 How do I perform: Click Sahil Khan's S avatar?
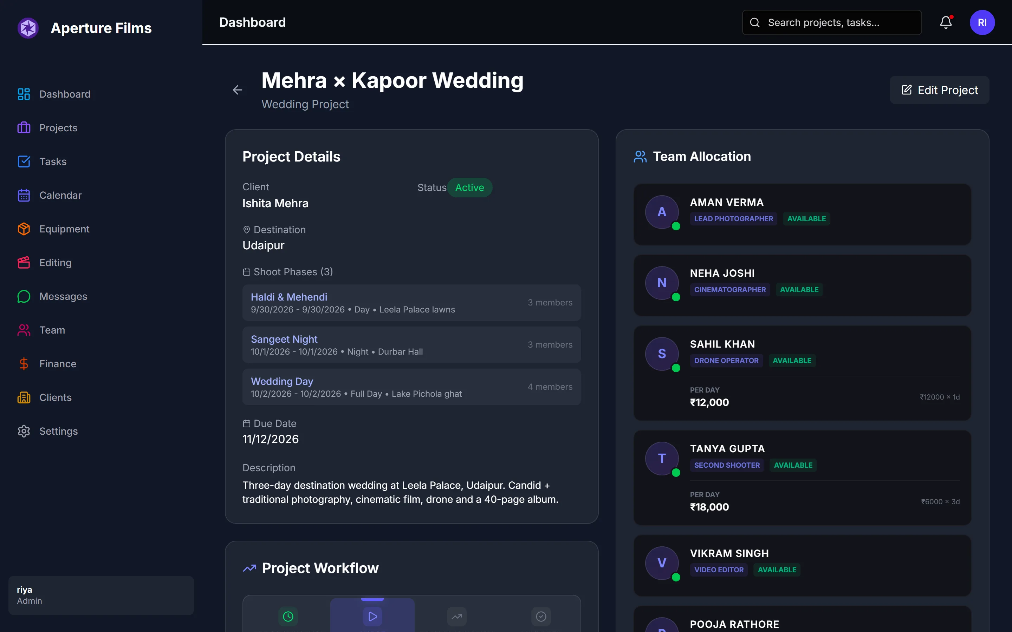tap(662, 354)
